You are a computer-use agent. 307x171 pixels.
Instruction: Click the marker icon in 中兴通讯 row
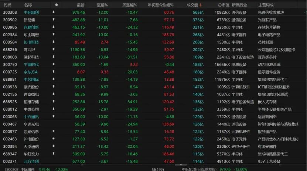(x=54, y=116)
